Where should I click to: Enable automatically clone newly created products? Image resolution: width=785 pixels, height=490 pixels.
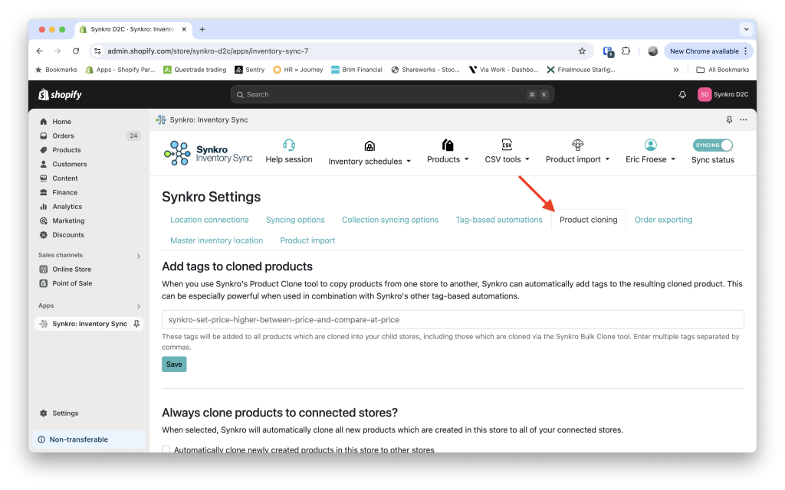point(166,449)
